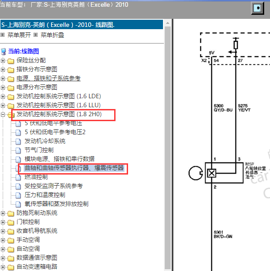Click the 手动空调 folder icon
This screenshot has width=270, height=271.
(x=11, y=240)
